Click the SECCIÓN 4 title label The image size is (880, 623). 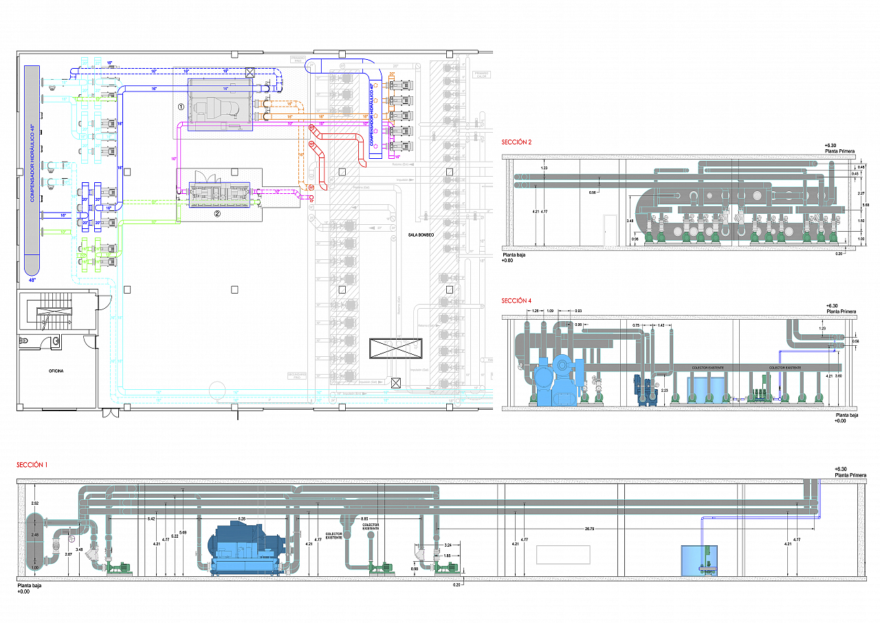[516, 301]
